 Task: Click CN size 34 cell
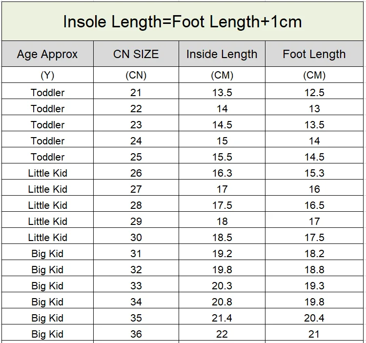136,302
